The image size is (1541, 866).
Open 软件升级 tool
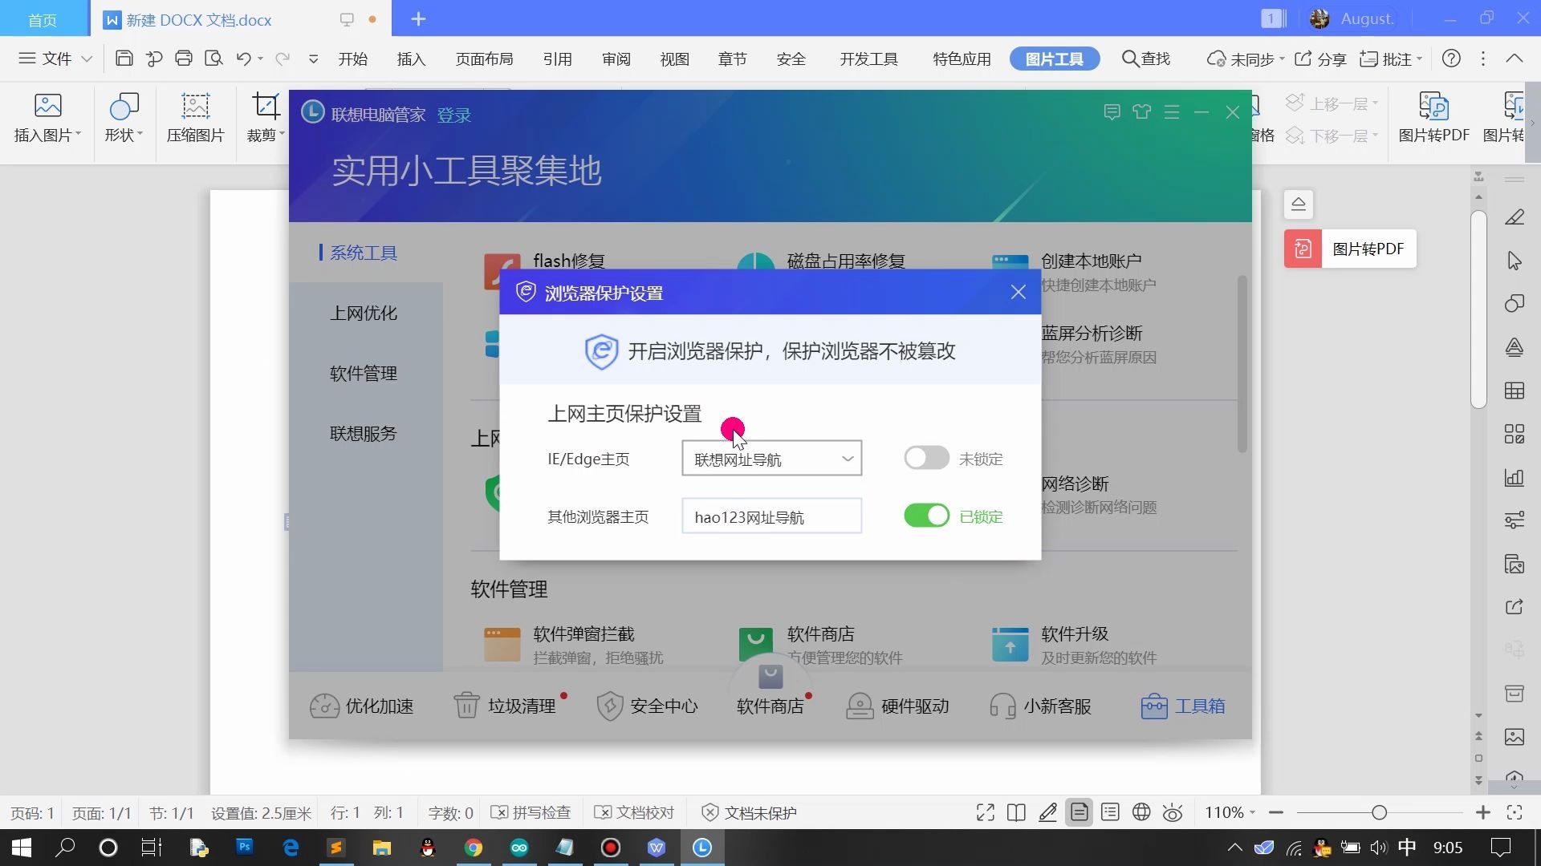tap(1074, 645)
